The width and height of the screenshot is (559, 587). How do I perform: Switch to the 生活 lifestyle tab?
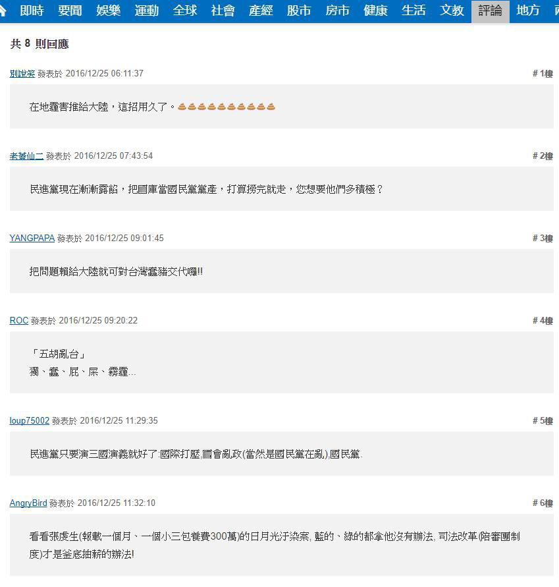[x=413, y=11]
